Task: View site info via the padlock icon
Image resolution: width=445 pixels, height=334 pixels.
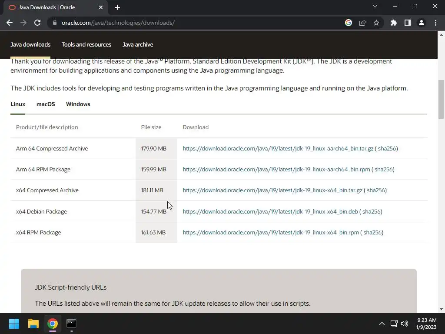Action: click(x=55, y=23)
